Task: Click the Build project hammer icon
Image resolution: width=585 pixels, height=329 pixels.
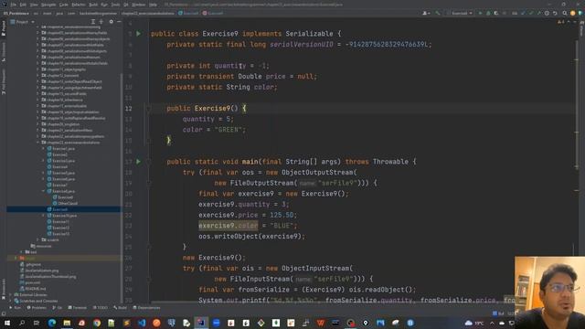Action: (438, 13)
